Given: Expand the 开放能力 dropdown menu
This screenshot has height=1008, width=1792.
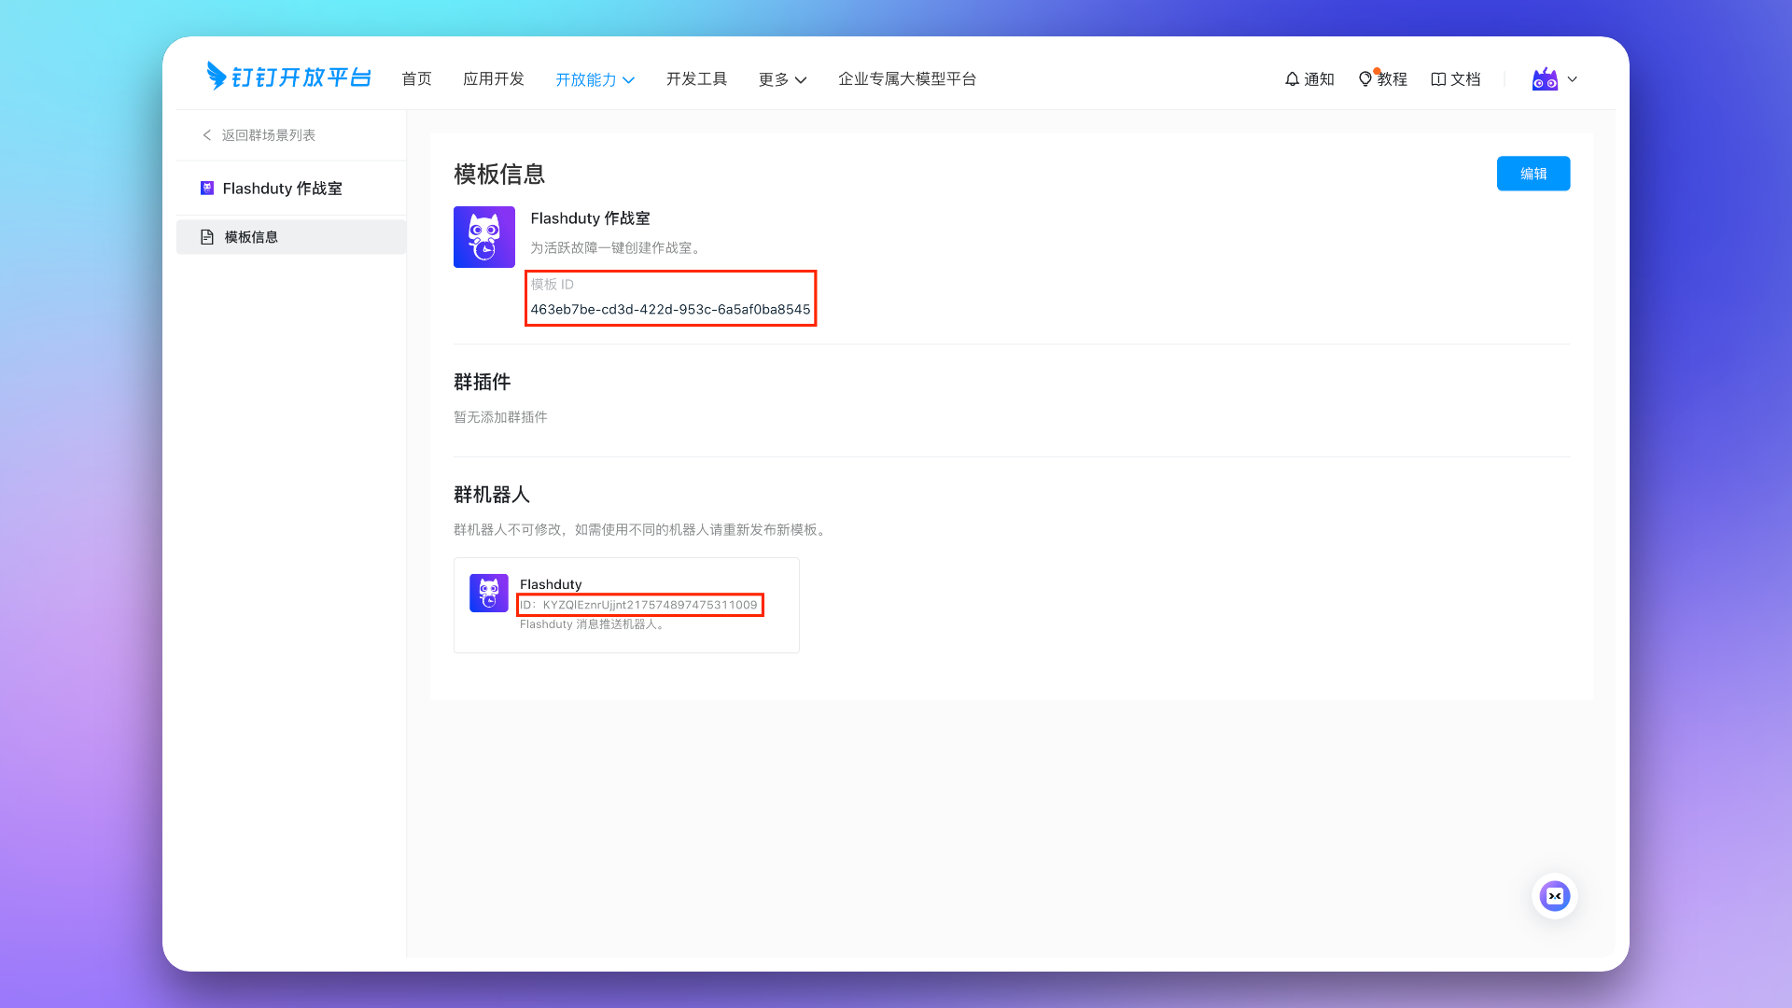Looking at the screenshot, I should 595,79.
